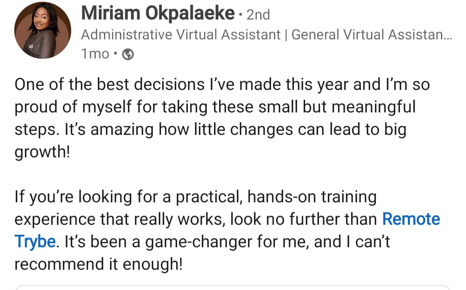Screen dimensions: 466x290
Task: Click the sentence starting with One of the best
Action: point(216,84)
